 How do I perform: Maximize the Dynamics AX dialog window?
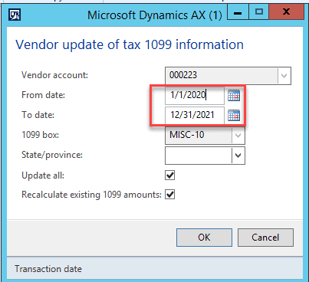259,11
